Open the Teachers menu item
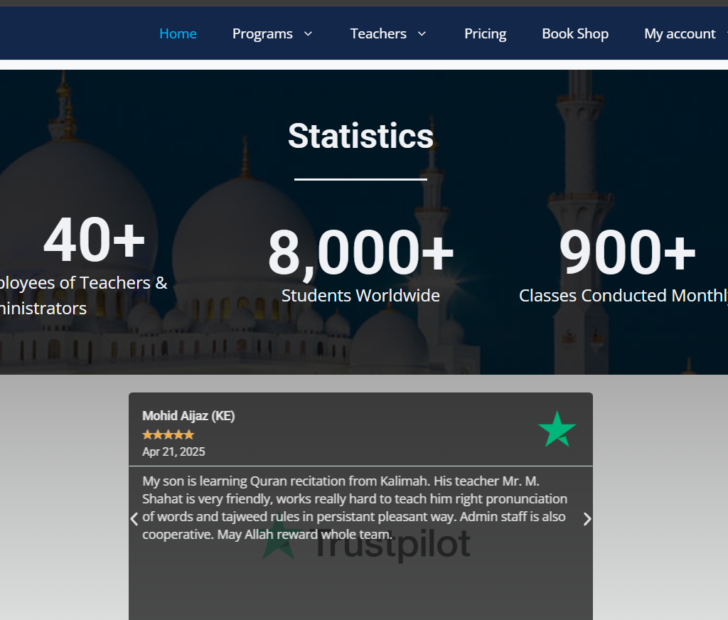This screenshot has height=620, width=728. (x=378, y=33)
